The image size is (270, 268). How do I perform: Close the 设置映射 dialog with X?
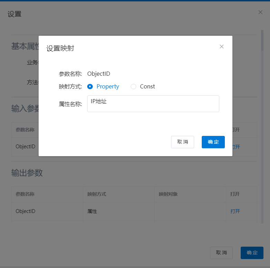tap(222, 46)
